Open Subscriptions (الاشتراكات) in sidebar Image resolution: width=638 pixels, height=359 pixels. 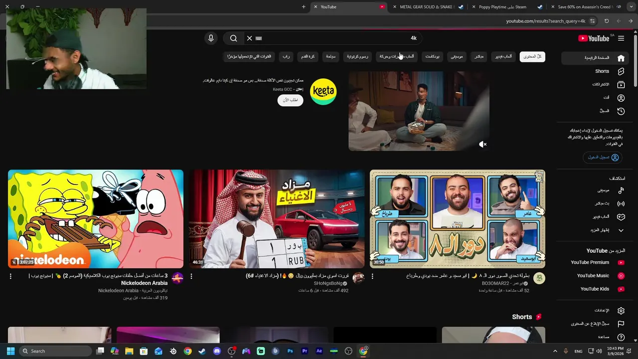(594, 85)
